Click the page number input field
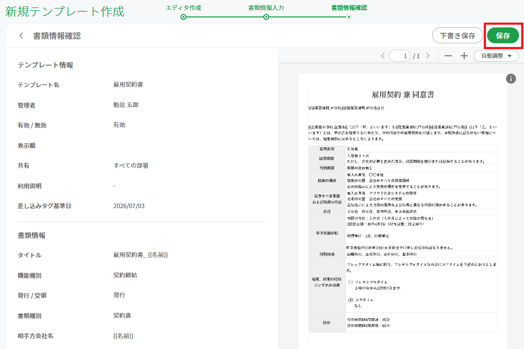 pos(400,56)
